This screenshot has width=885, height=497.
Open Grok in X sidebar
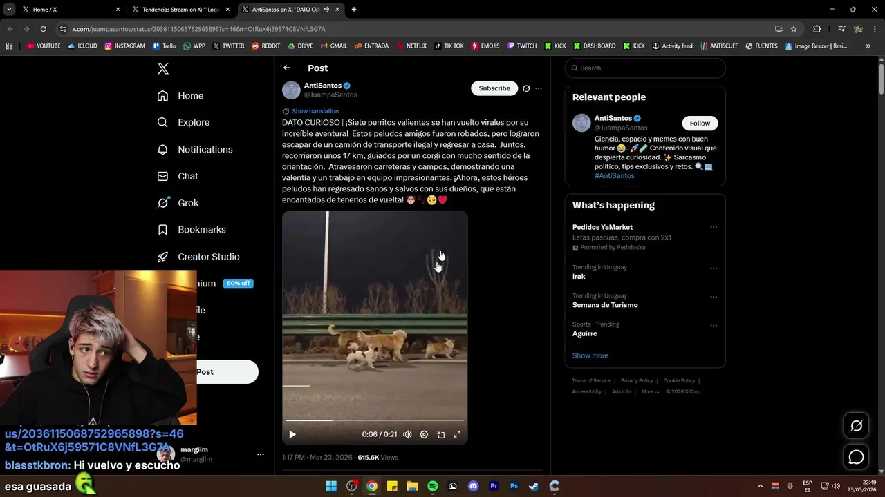click(178, 203)
